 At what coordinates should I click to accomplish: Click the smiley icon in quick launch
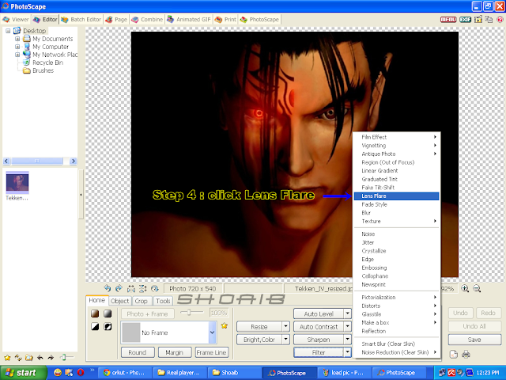[58, 372]
